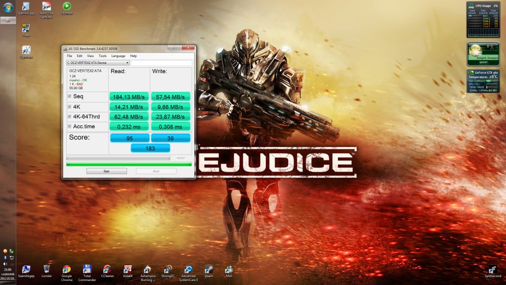Screen dimensions: 506x285
Task: Click the '1 K - BAD' alignment text
Action: tap(76, 84)
